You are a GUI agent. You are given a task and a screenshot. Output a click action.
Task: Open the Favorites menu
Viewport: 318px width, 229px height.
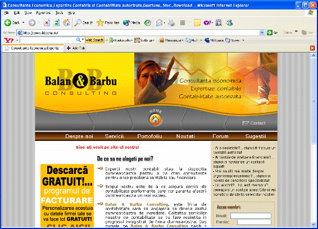(43, 13)
